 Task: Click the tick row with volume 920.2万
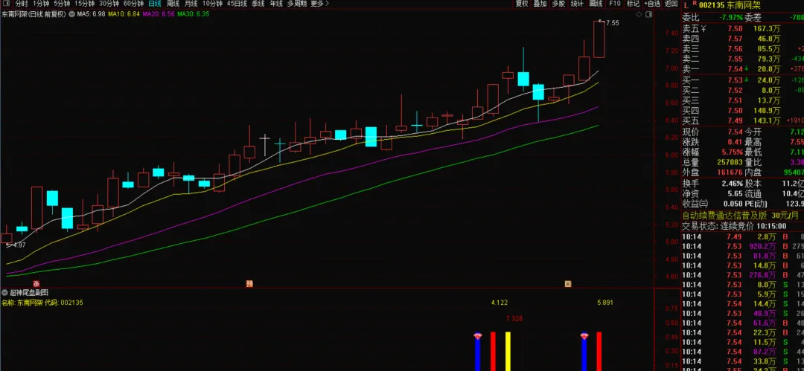pyautogui.click(x=742, y=247)
